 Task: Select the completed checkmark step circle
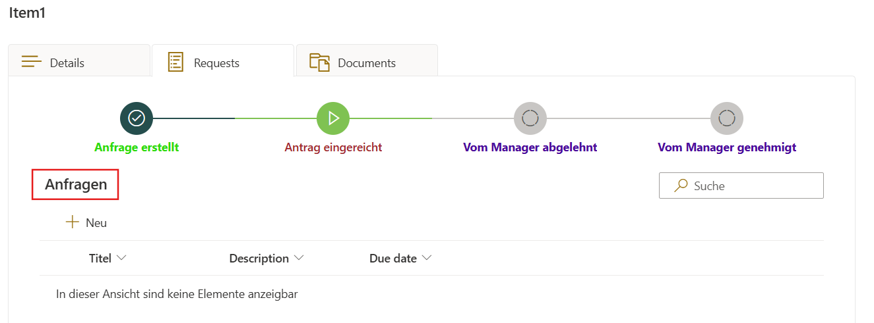click(x=137, y=118)
